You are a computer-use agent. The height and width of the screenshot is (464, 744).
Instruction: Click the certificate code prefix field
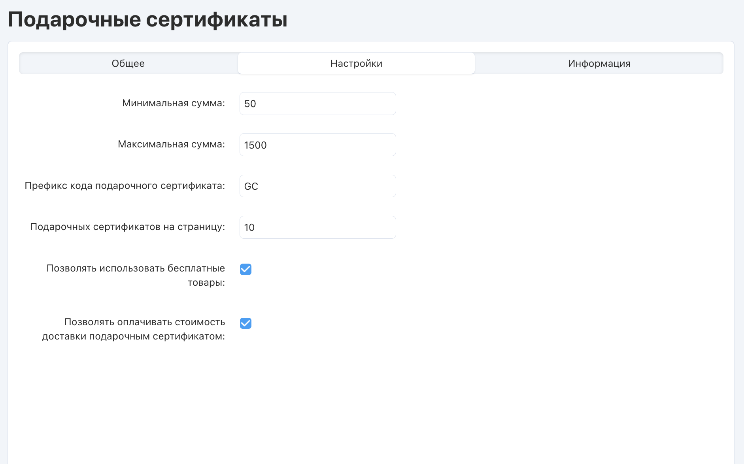(317, 186)
